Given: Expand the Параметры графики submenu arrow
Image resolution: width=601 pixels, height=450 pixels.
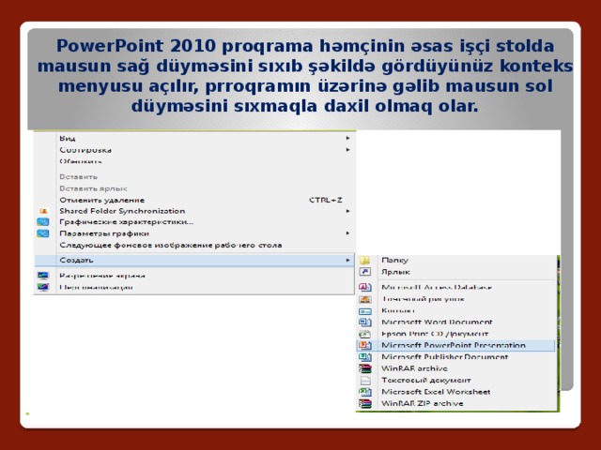Looking at the screenshot, I should click(347, 233).
